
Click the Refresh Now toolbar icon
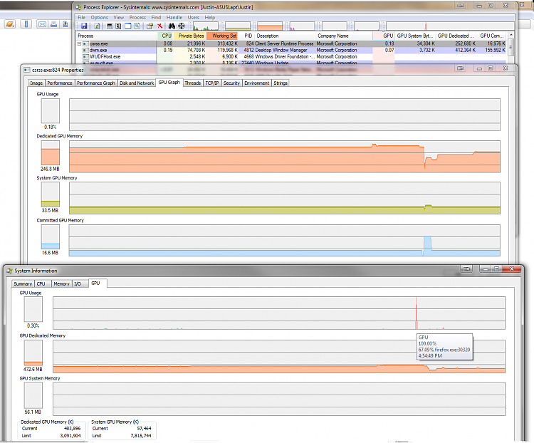click(x=97, y=26)
